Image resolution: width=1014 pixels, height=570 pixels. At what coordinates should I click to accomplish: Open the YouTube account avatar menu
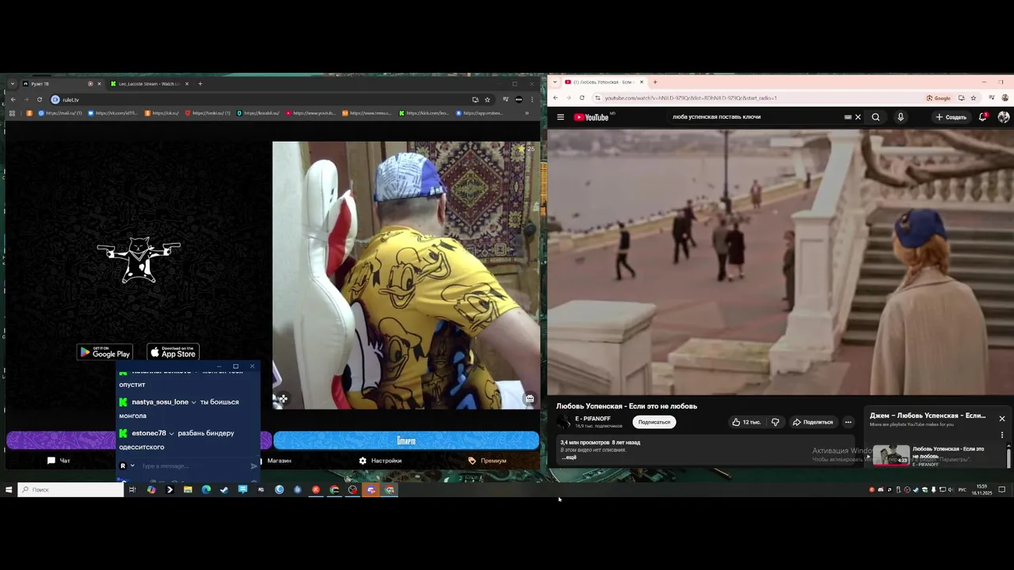pyautogui.click(x=1004, y=117)
